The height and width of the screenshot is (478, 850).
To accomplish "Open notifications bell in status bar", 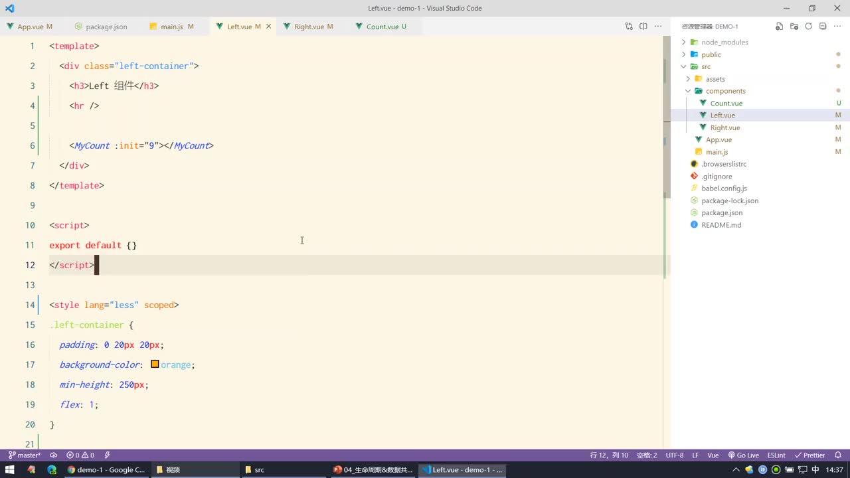I will click(x=839, y=455).
